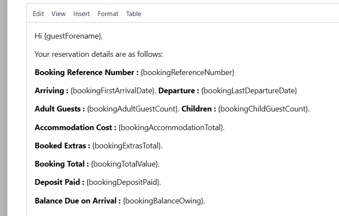Image resolution: width=339 pixels, height=216 pixels.
Task: Click the {bookingBalanceOwing} placeholder
Action: pyautogui.click(x=164, y=201)
